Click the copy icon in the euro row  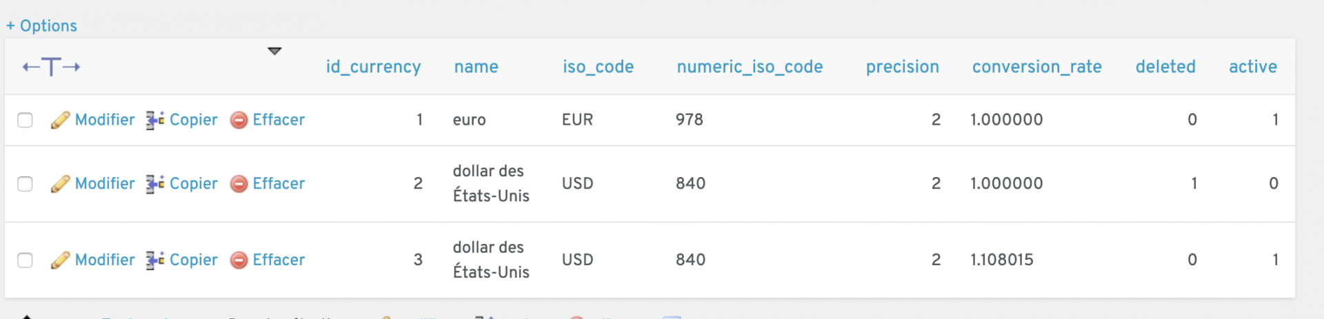[x=154, y=120]
